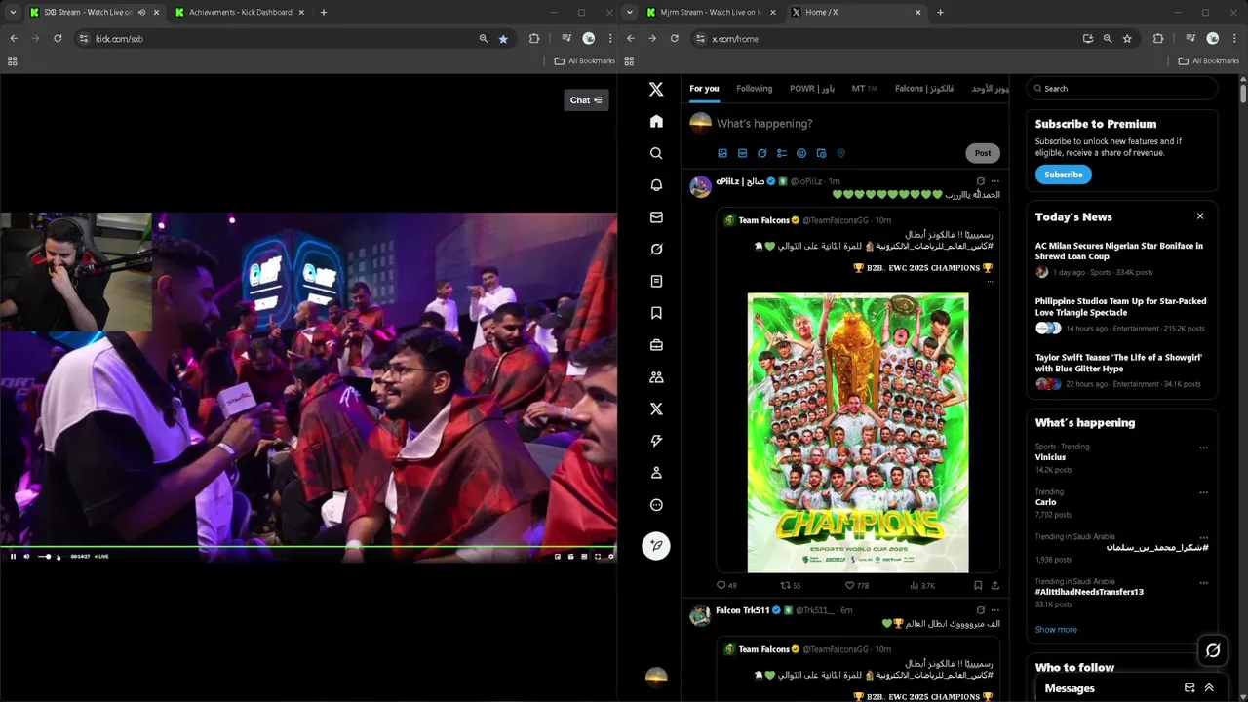Schedule post icon in composer

click(x=821, y=153)
